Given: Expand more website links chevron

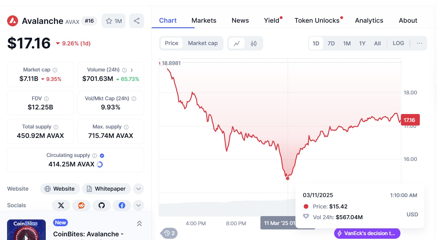Looking at the screenshot, I should tap(139, 189).
